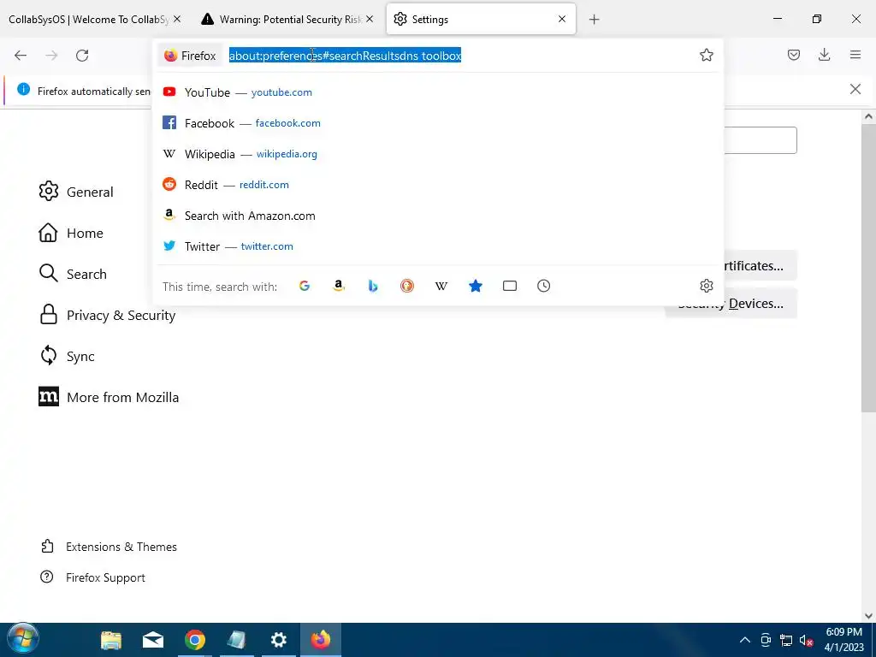
Task: Open the Windows Start menu
Action: [23, 639]
